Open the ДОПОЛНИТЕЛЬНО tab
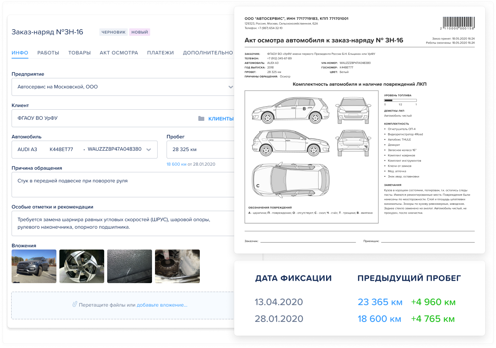Screen dimensions: 496x348 point(208,53)
